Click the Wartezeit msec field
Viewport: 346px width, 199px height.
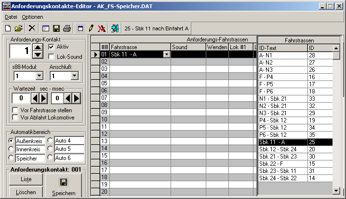click(57, 98)
